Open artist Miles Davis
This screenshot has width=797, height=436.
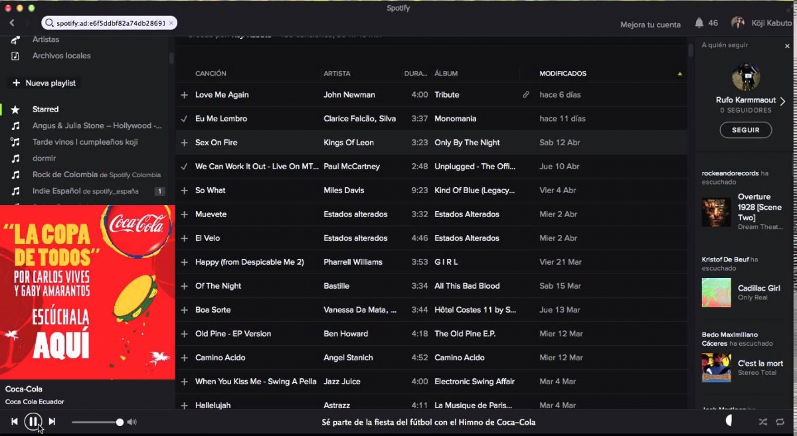(344, 190)
